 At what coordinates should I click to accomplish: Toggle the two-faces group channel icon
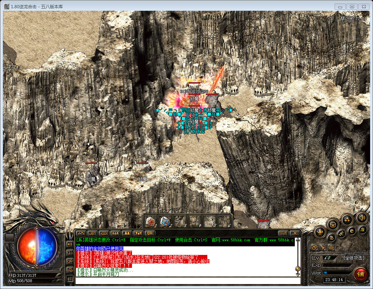point(70,261)
